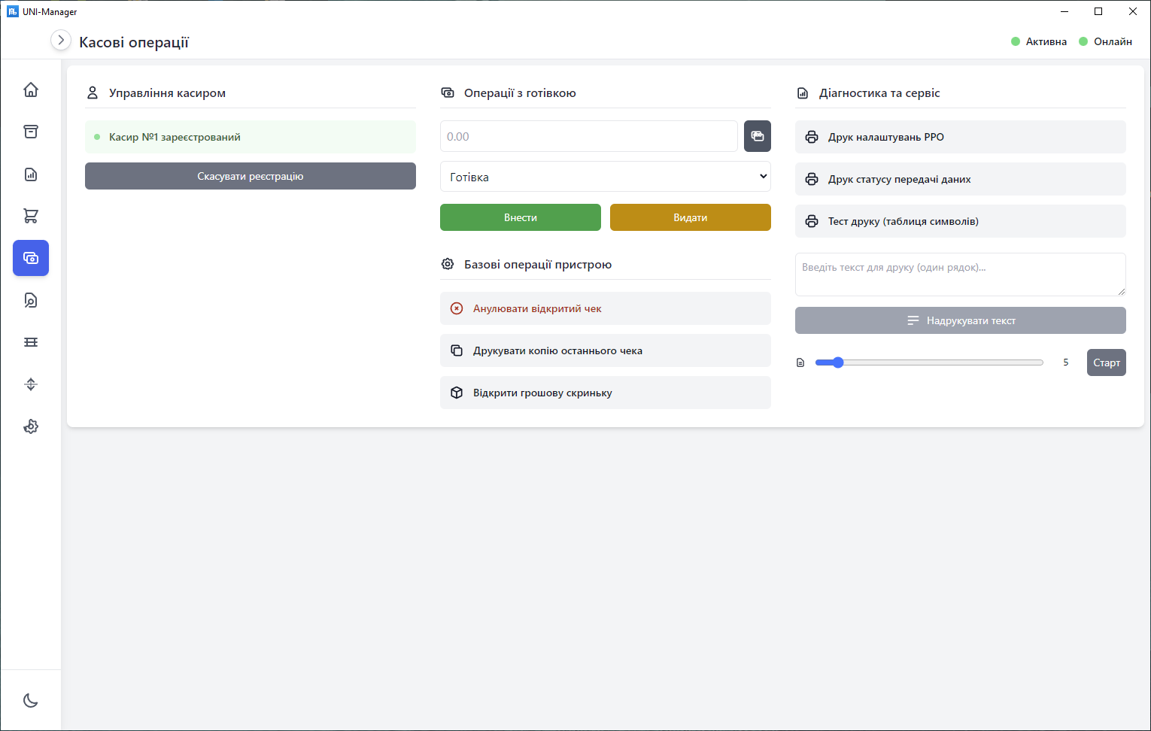This screenshot has height=731, width=1151.
Task: Click the amount input field 0.00
Action: (589, 136)
